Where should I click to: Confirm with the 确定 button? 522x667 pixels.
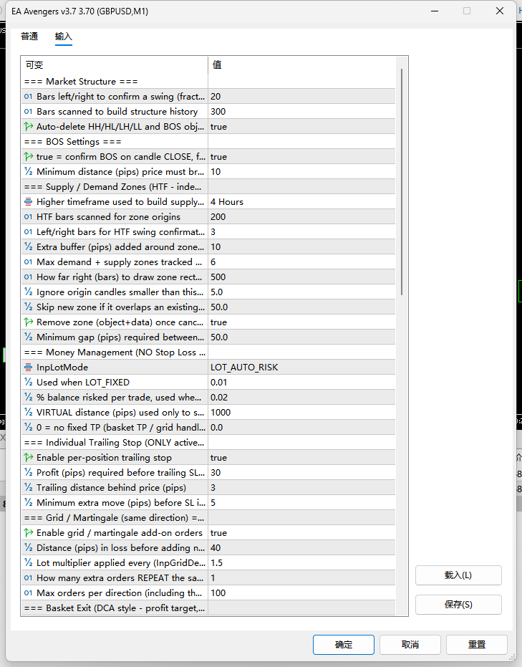click(x=344, y=645)
